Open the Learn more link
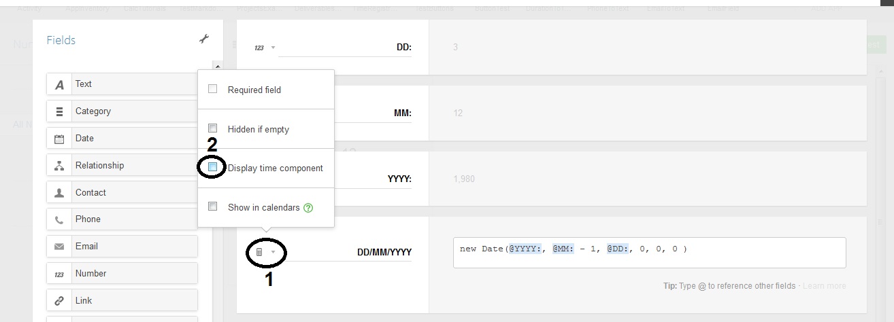Screen dimensions: 894x322 coord(825,286)
